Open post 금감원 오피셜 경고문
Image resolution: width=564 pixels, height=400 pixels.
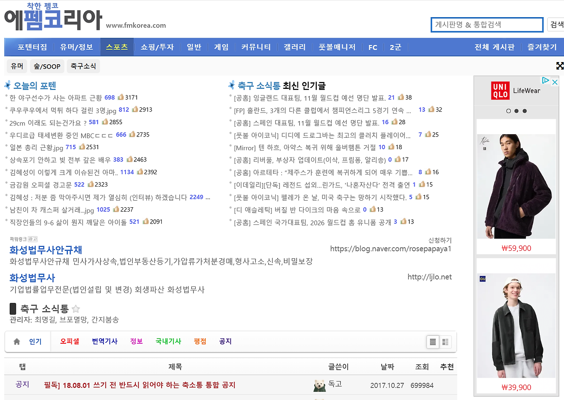pos(41,185)
